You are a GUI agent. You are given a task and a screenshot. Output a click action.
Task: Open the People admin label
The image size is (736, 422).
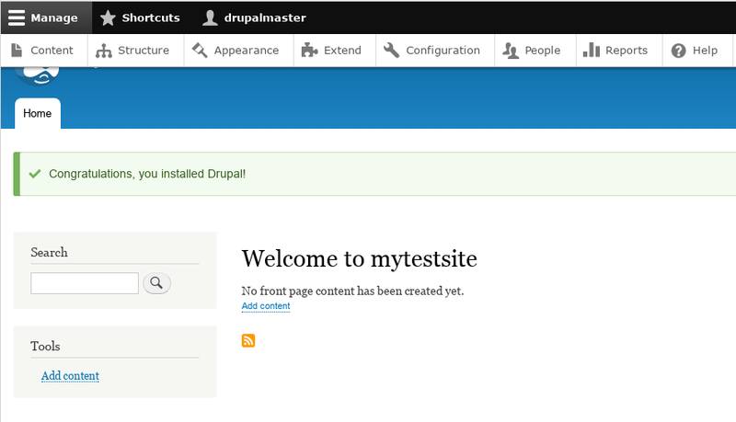[x=543, y=51]
